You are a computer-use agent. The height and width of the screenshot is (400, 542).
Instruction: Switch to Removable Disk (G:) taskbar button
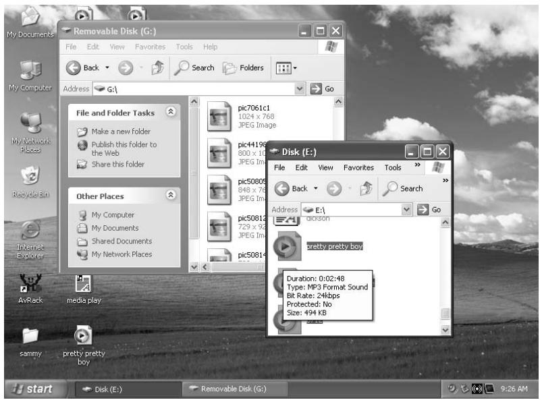pyautogui.click(x=235, y=389)
